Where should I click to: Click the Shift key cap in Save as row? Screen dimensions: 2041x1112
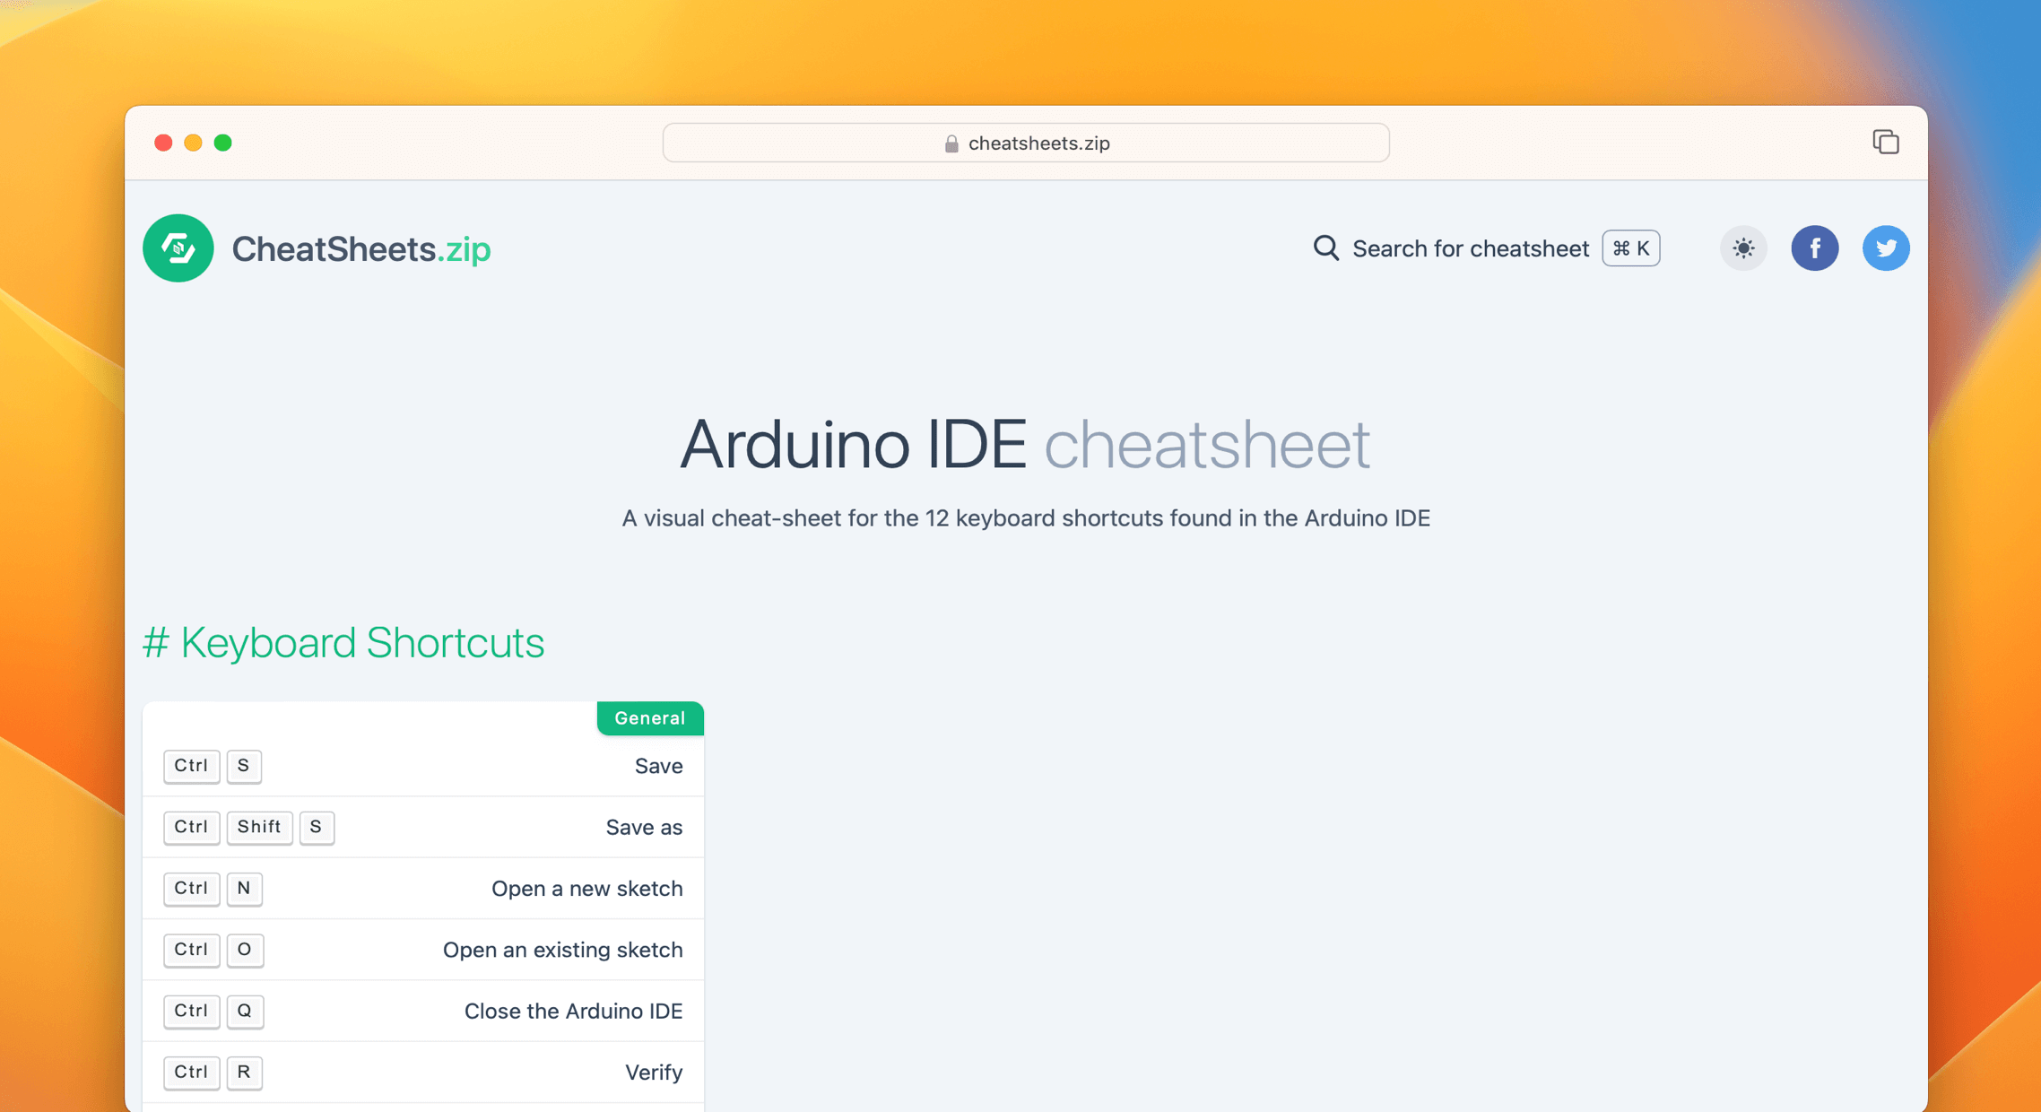(x=259, y=827)
